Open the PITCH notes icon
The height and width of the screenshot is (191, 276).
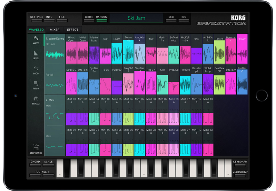click(36, 86)
